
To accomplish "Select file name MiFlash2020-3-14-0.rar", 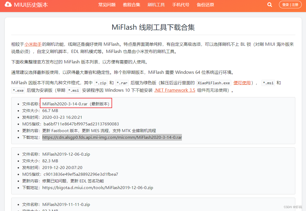I will click(65, 104).
